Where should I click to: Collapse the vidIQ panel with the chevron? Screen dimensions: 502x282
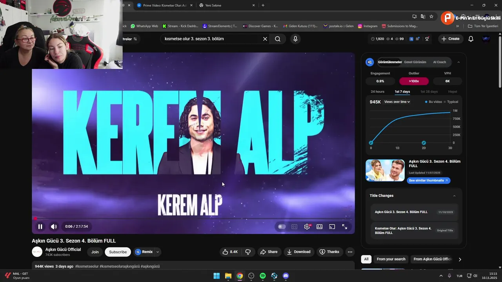pyautogui.click(x=458, y=62)
